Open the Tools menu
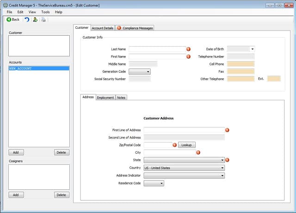This screenshot has width=296, height=213. pos(45,12)
